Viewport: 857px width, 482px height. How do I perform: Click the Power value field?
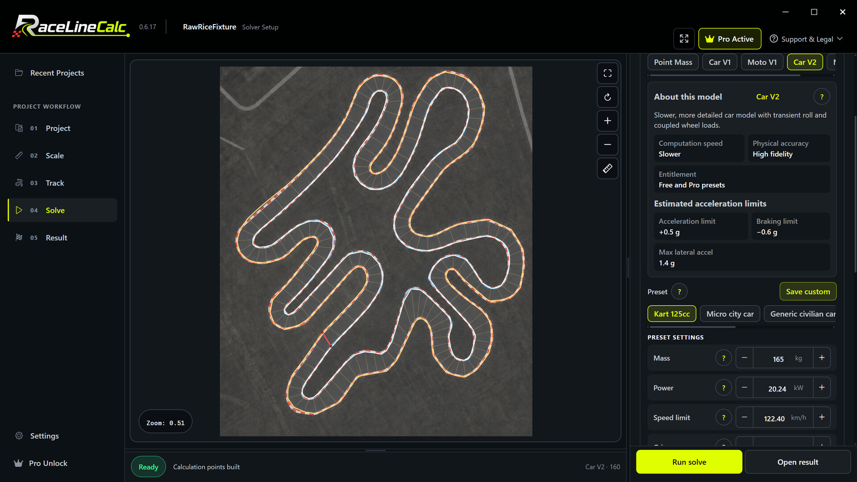tap(783, 388)
